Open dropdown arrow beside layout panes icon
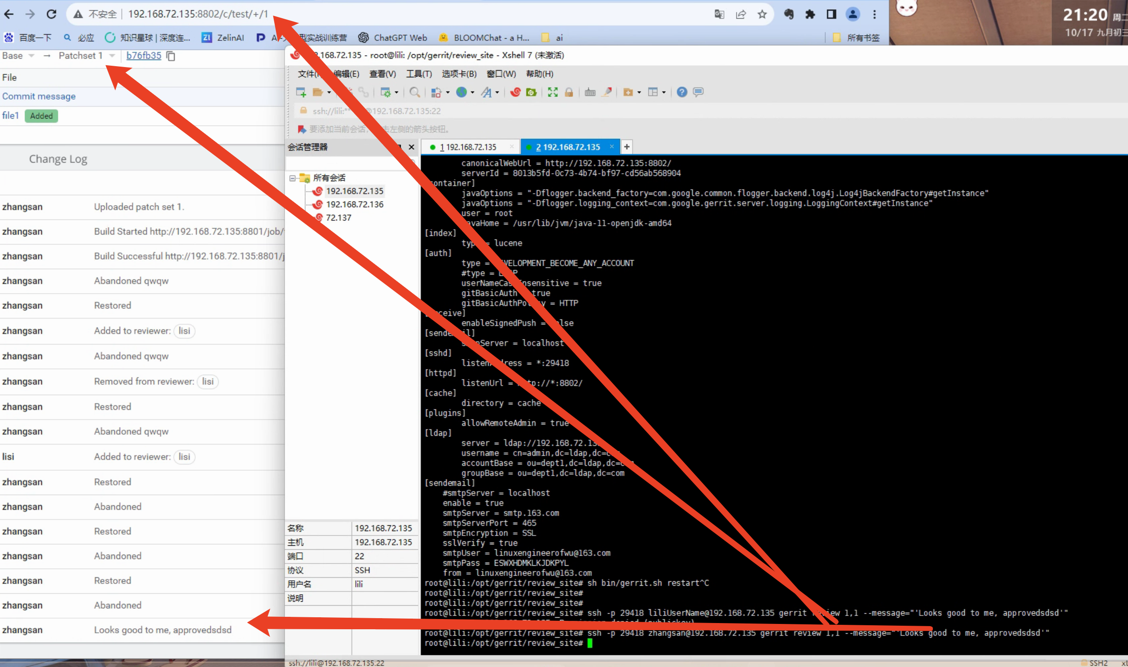Viewport: 1128px width, 667px height. pos(664,92)
